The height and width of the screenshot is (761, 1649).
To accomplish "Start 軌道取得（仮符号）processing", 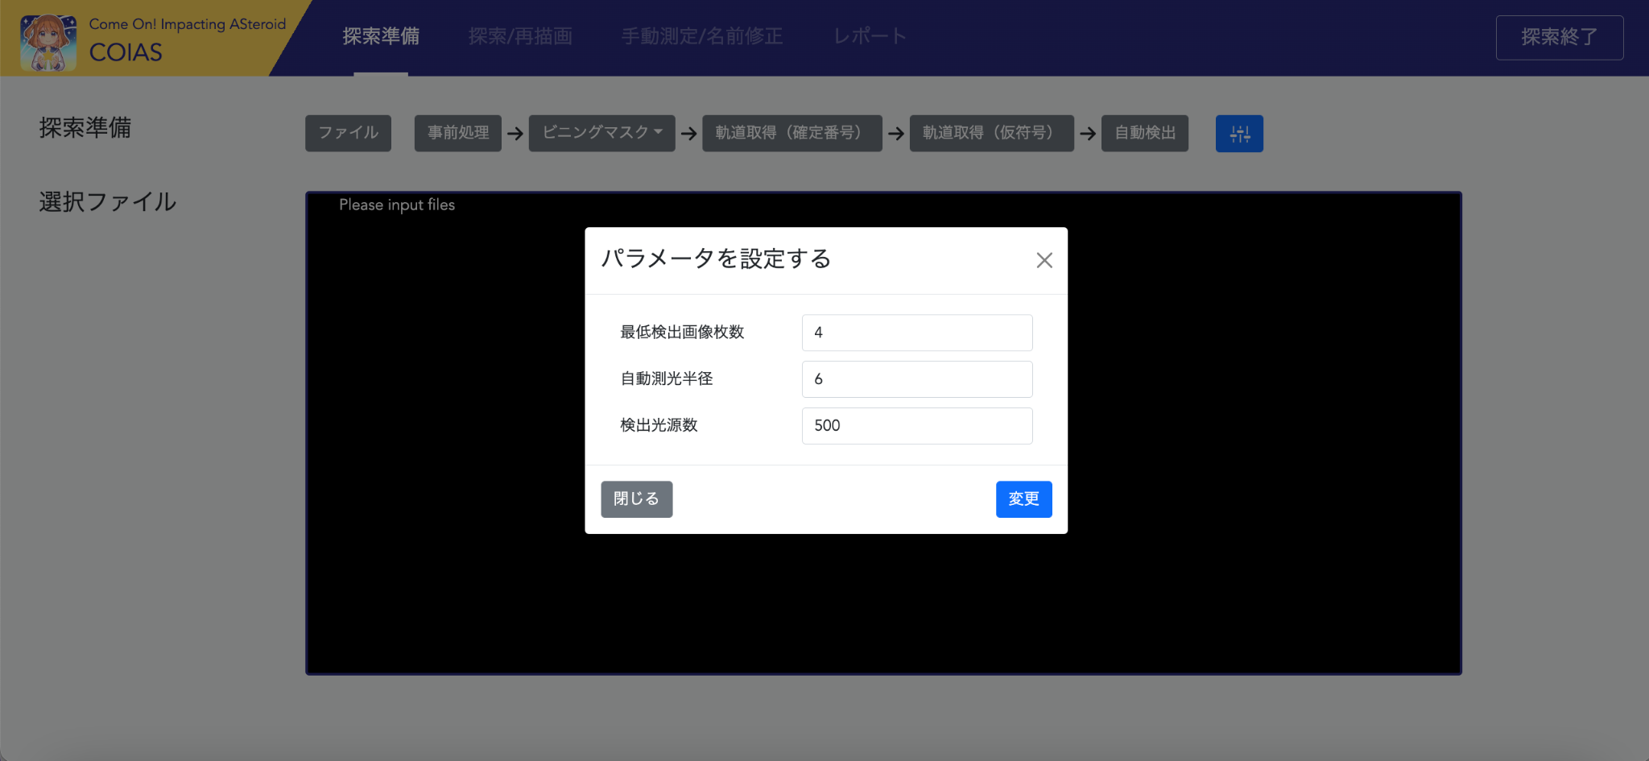I will tap(991, 133).
